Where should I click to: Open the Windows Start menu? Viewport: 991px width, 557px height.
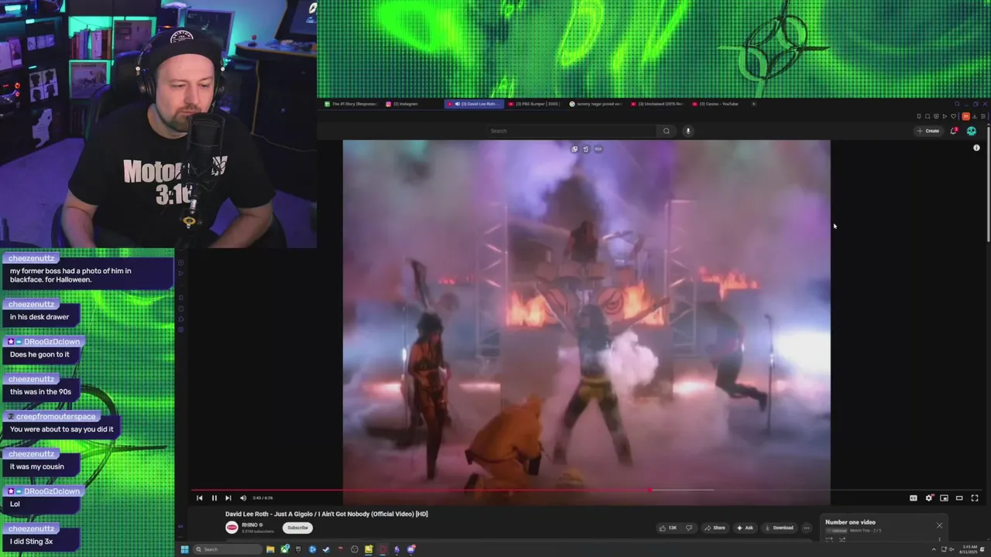(x=184, y=549)
